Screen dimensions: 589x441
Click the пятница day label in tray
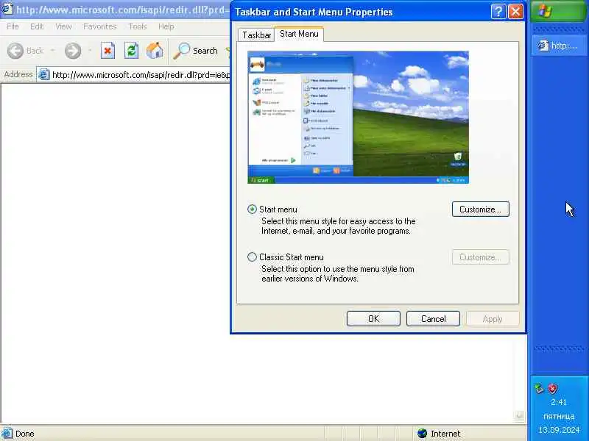(559, 416)
